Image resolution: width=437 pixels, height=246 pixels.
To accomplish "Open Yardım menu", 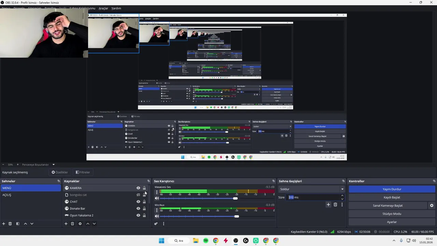I will [x=116, y=8].
